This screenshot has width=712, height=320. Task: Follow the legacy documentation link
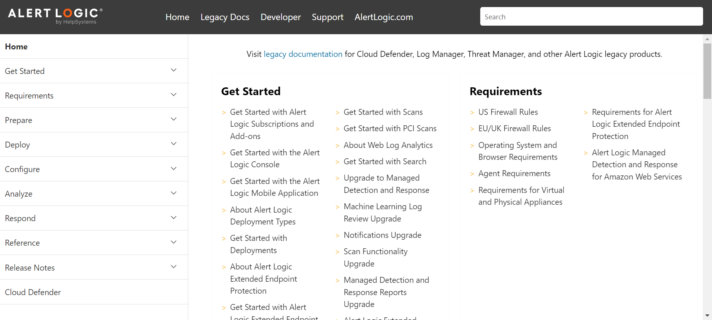[303, 54]
